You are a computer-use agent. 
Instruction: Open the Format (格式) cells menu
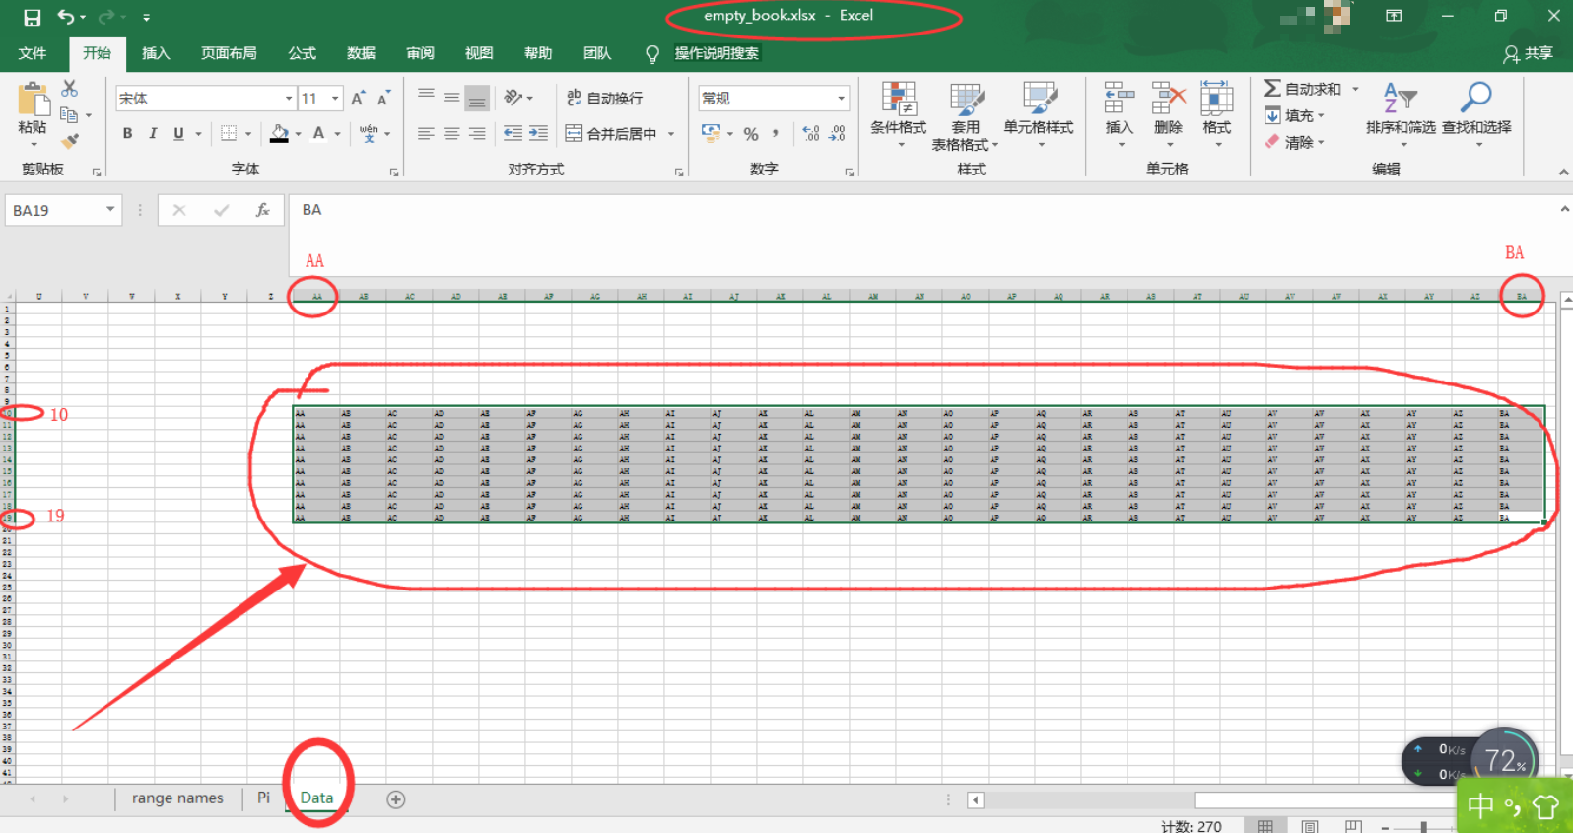coord(1216,113)
